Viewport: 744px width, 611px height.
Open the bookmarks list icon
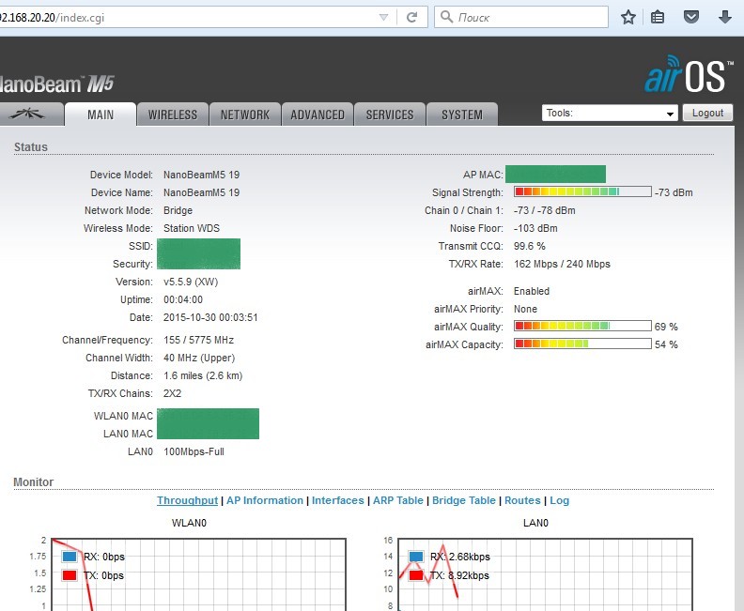point(658,18)
